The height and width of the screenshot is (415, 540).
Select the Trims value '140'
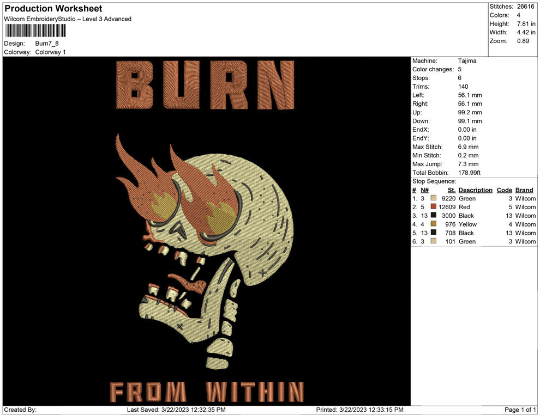pos(463,87)
